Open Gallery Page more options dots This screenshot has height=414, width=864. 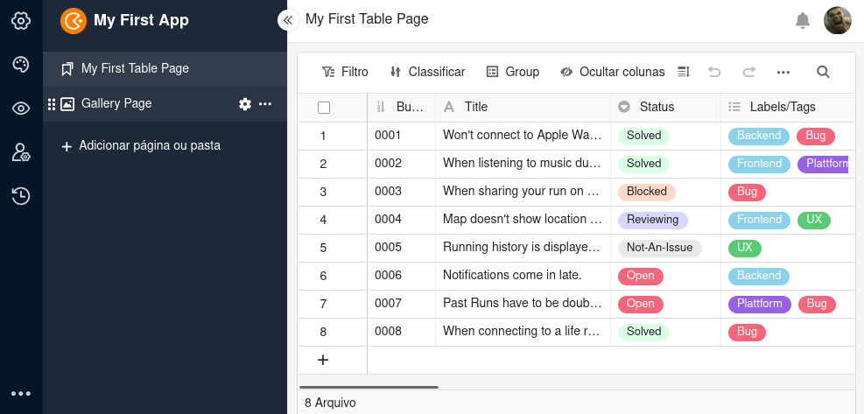click(265, 103)
